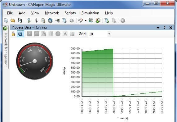Open the Process Data panel options arrow
This screenshot has width=177, height=122.
(158, 28)
